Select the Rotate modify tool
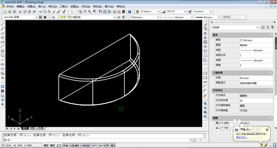This screenshot has height=148, width=277. tap(205, 51)
